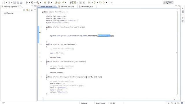The width and height of the screenshot is (185, 104).
Task: Open the New wizard dropdown arrow
Action: click(x=6, y=3)
